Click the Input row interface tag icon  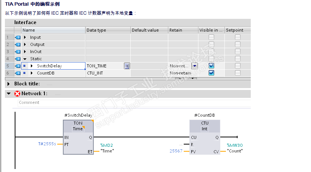(18, 37)
